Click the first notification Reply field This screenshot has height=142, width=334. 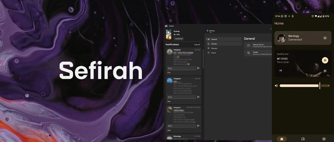click(181, 68)
